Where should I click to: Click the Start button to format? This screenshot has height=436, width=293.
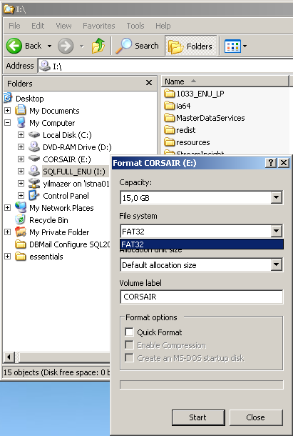(x=198, y=417)
